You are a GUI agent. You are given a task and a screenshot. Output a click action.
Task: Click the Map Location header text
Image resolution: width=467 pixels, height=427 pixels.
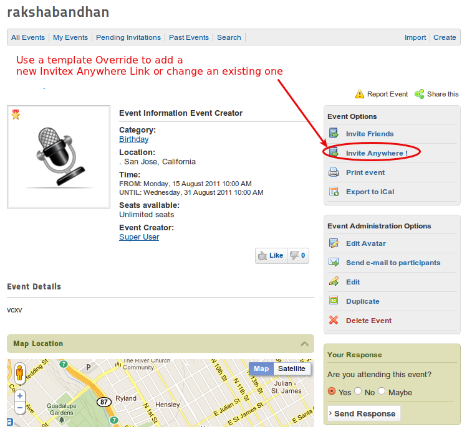tap(38, 344)
